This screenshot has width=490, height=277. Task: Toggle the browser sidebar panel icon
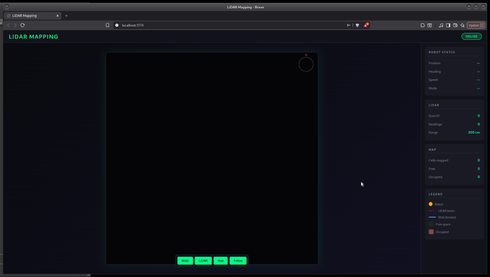(448, 25)
